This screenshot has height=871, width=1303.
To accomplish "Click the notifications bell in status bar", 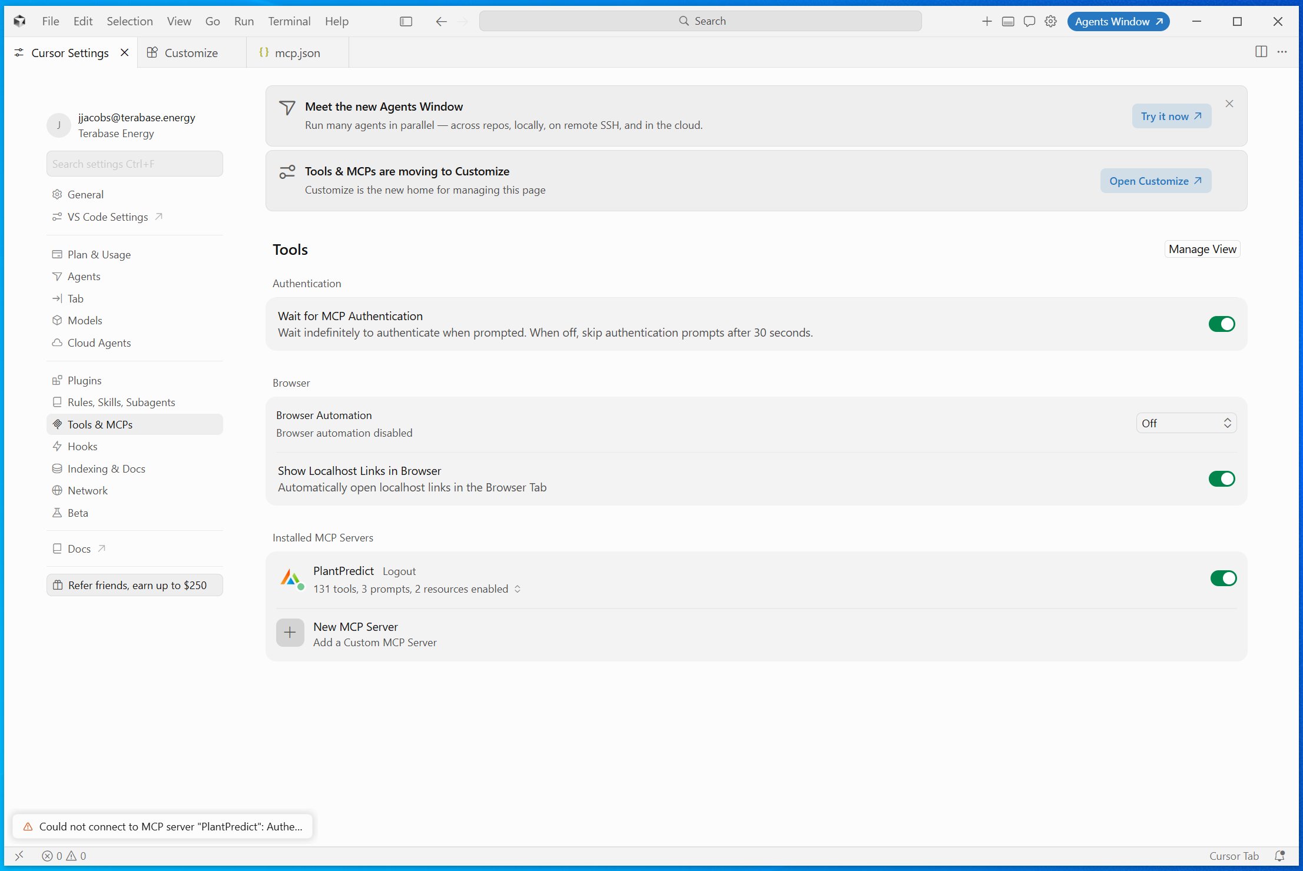I will [1279, 856].
